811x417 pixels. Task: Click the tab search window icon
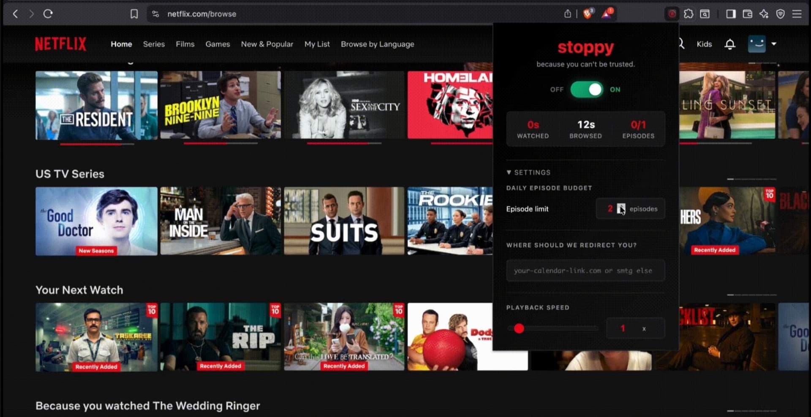705,14
